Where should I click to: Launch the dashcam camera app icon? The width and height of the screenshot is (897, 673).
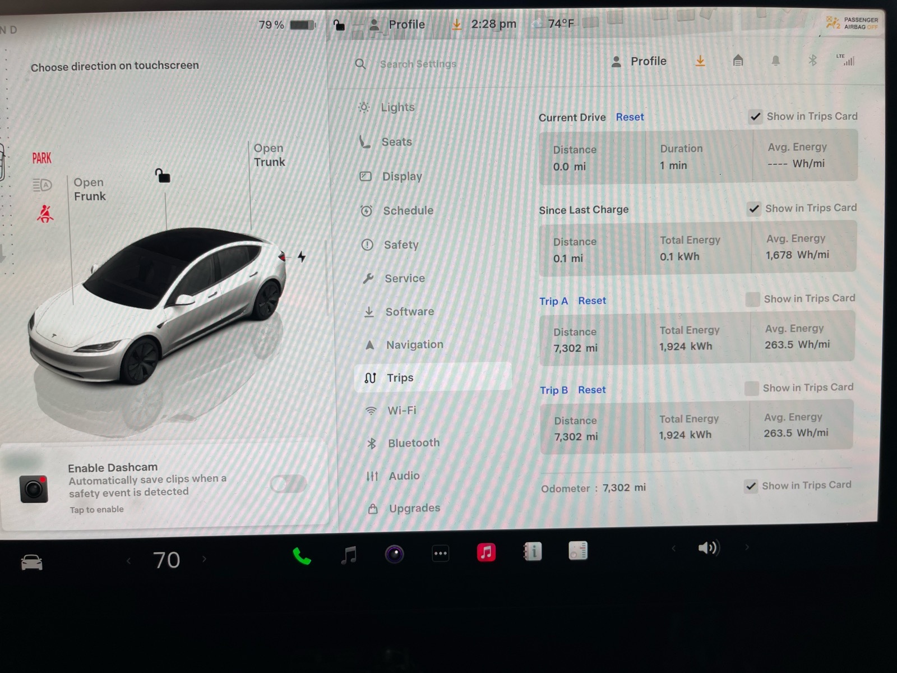point(394,554)
